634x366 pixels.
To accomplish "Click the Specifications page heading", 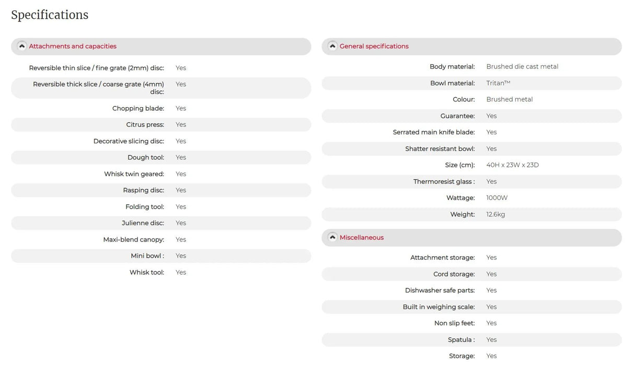I will tap(50, 15).
